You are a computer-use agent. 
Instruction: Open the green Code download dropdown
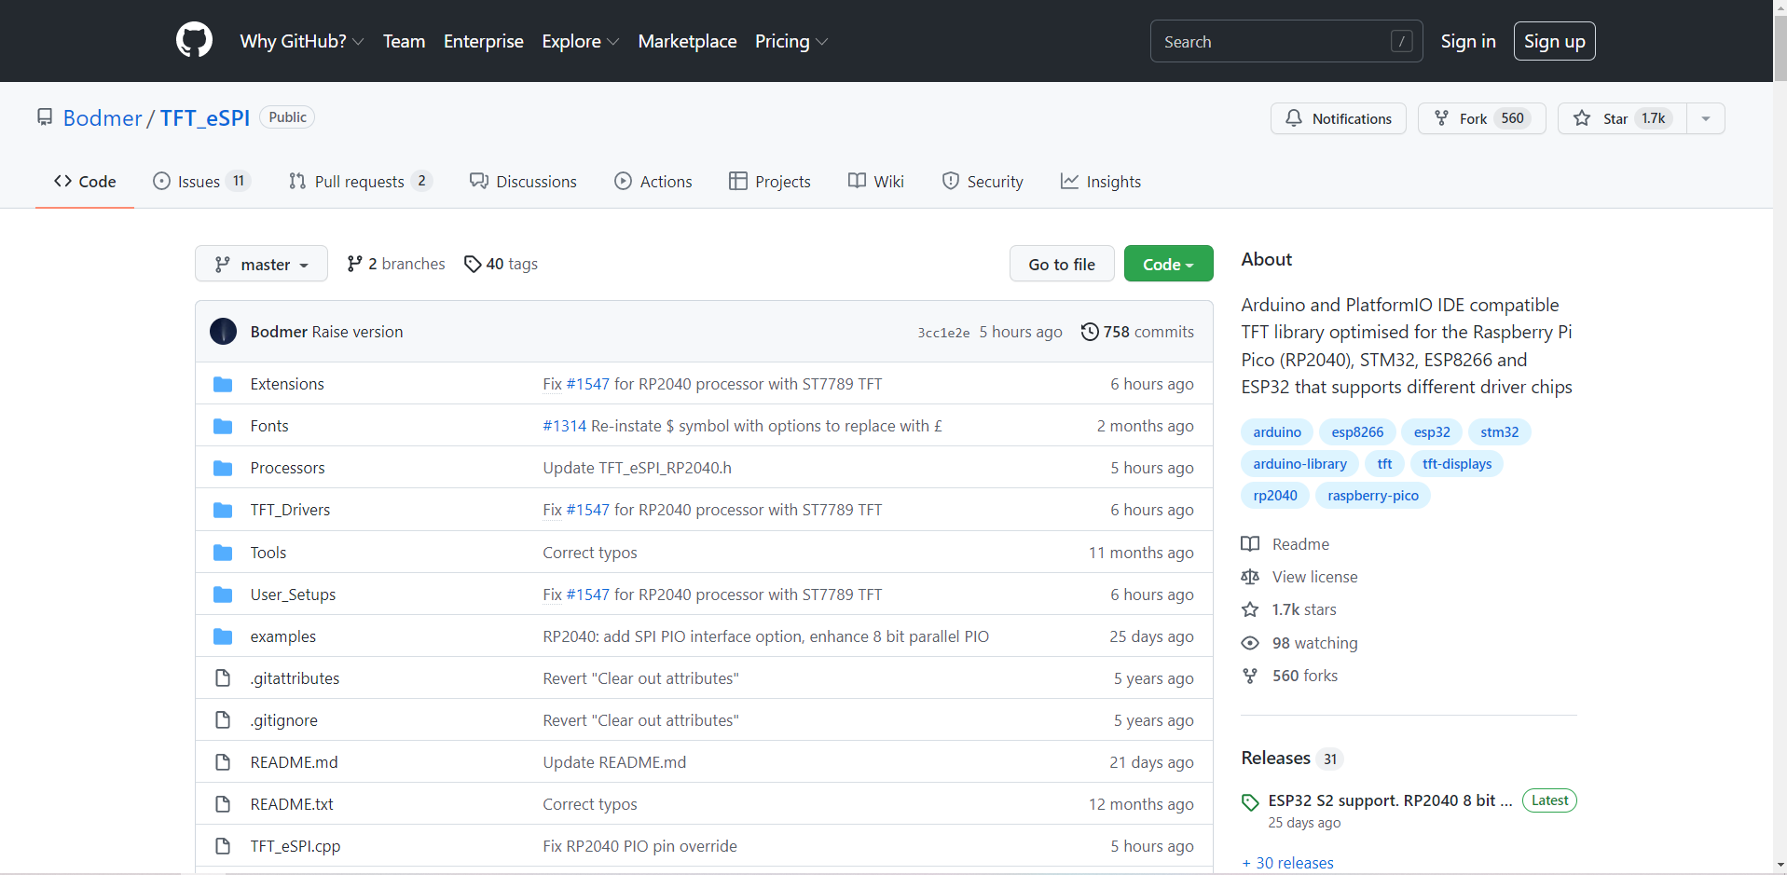pos(1168,264)
